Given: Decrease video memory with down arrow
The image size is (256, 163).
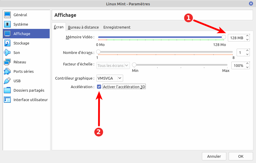Looking at the screenshot, I should 247,39.
